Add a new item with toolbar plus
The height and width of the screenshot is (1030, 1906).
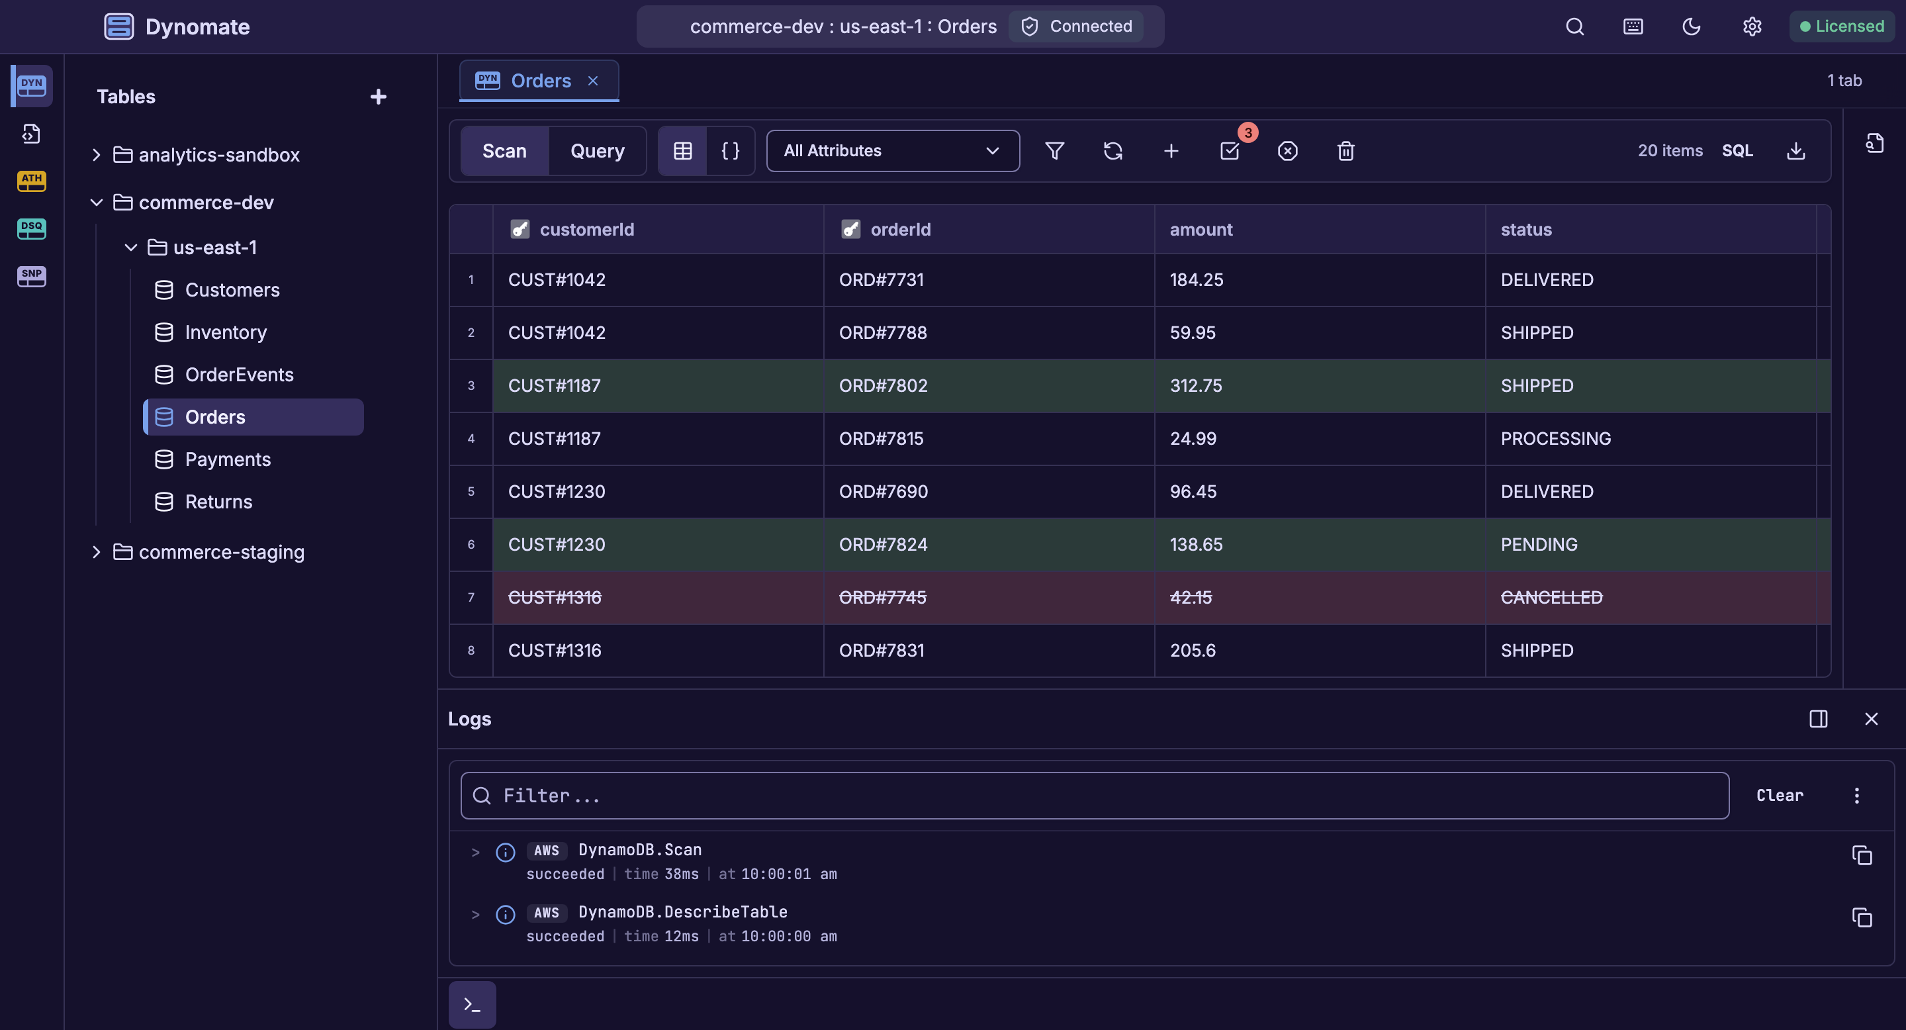[1171, 151]
